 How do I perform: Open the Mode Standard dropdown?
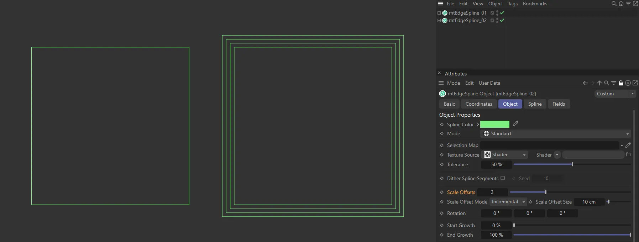(x=555, y=133)
